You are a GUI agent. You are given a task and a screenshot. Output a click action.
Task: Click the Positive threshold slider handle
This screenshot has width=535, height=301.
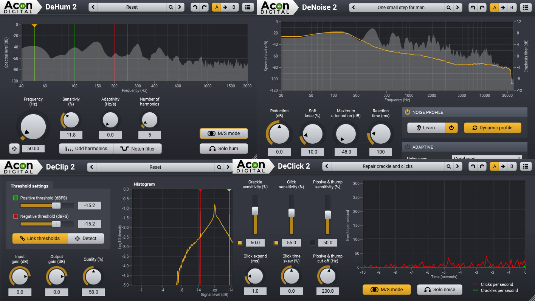[x=56, y=206]
